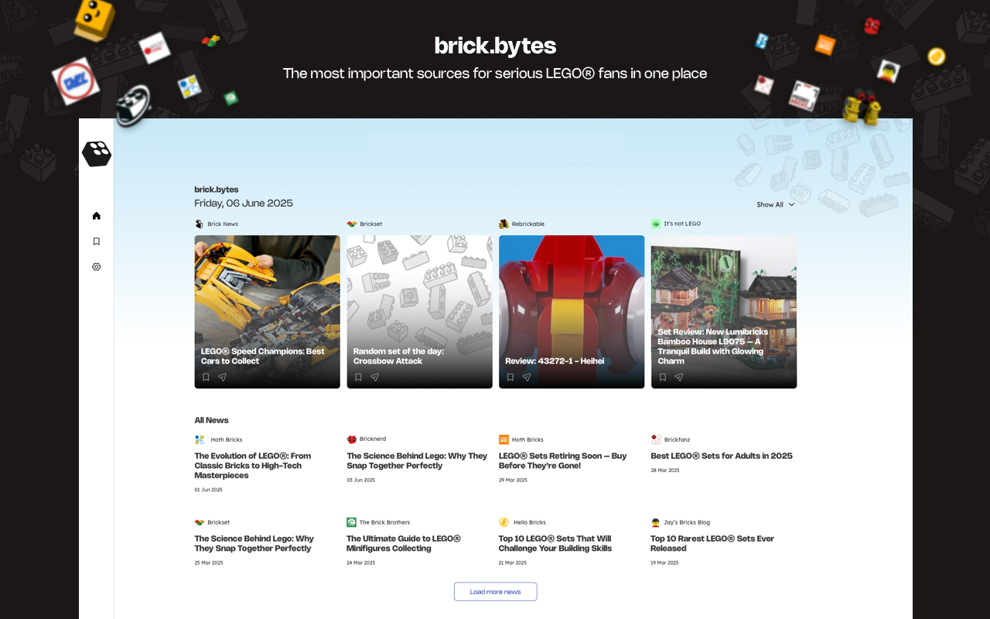990x619 pixels.
Task: Click the Bricknerd source icon
Action: [352, 439]
